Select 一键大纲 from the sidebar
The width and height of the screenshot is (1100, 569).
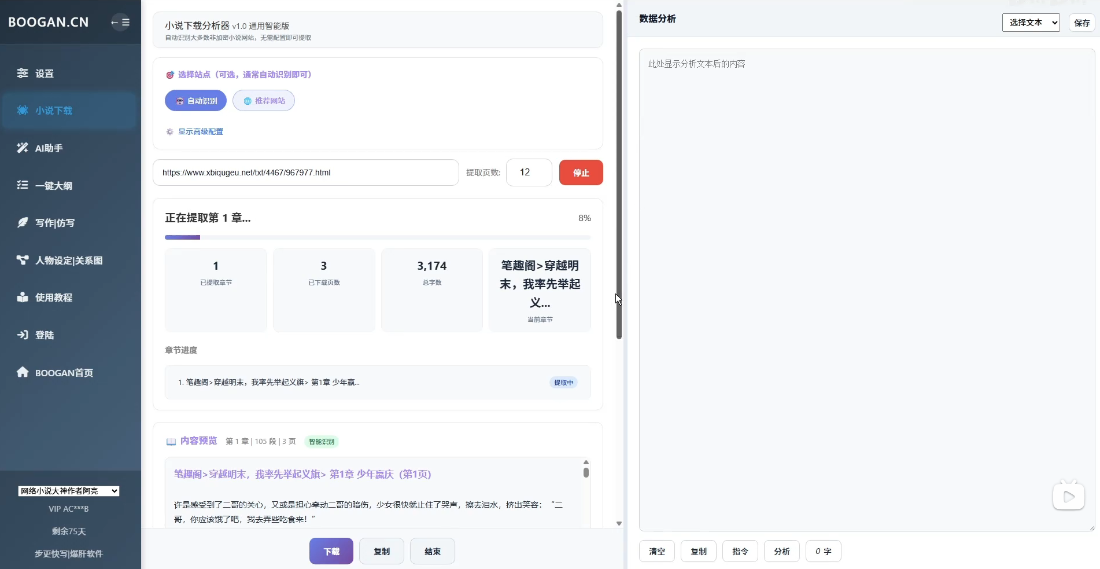tap(69, 185)
